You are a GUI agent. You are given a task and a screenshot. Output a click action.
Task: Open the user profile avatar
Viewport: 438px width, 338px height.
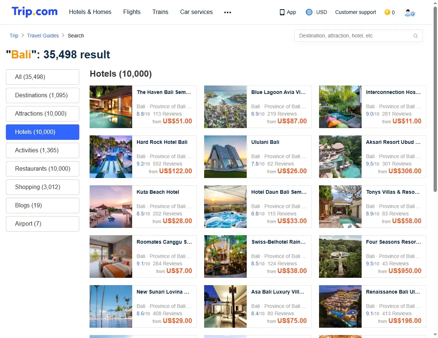tap(409, 12)
